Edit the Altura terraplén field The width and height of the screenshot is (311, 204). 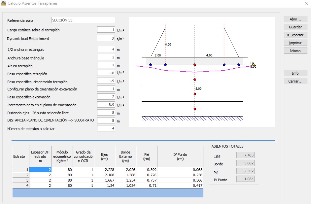[x=106, y=65]
